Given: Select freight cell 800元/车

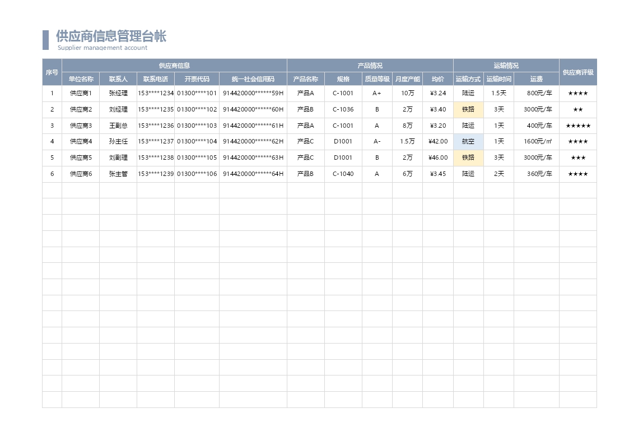Looking at the screenshot, I should [537, 93].
